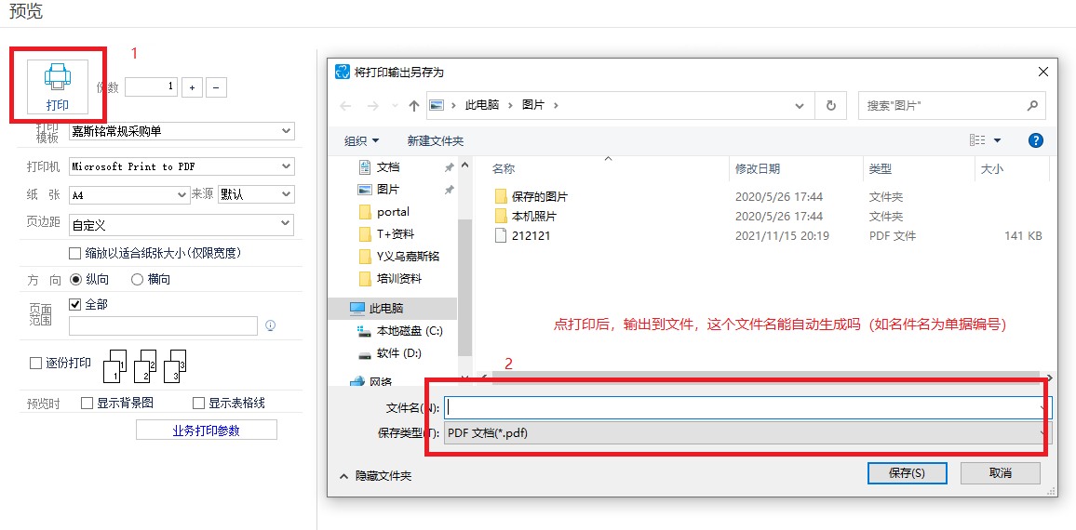The image size is (1076, 530).
Task: Click the up-one-level arrow
Action: coord(414,106)
